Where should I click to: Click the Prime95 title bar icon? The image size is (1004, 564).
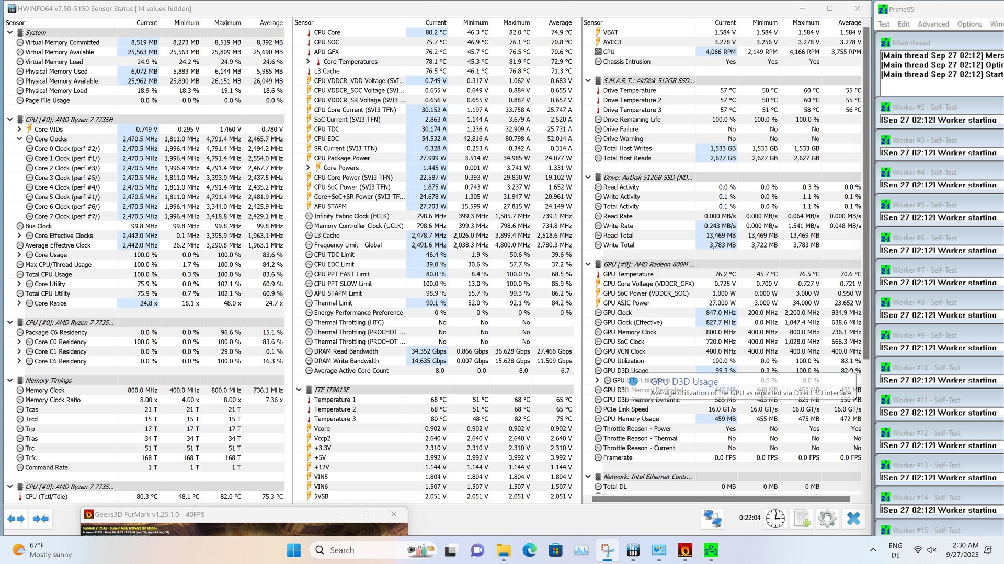[883, 9]
